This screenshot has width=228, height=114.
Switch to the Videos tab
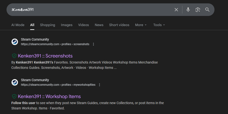coord(83,25)
